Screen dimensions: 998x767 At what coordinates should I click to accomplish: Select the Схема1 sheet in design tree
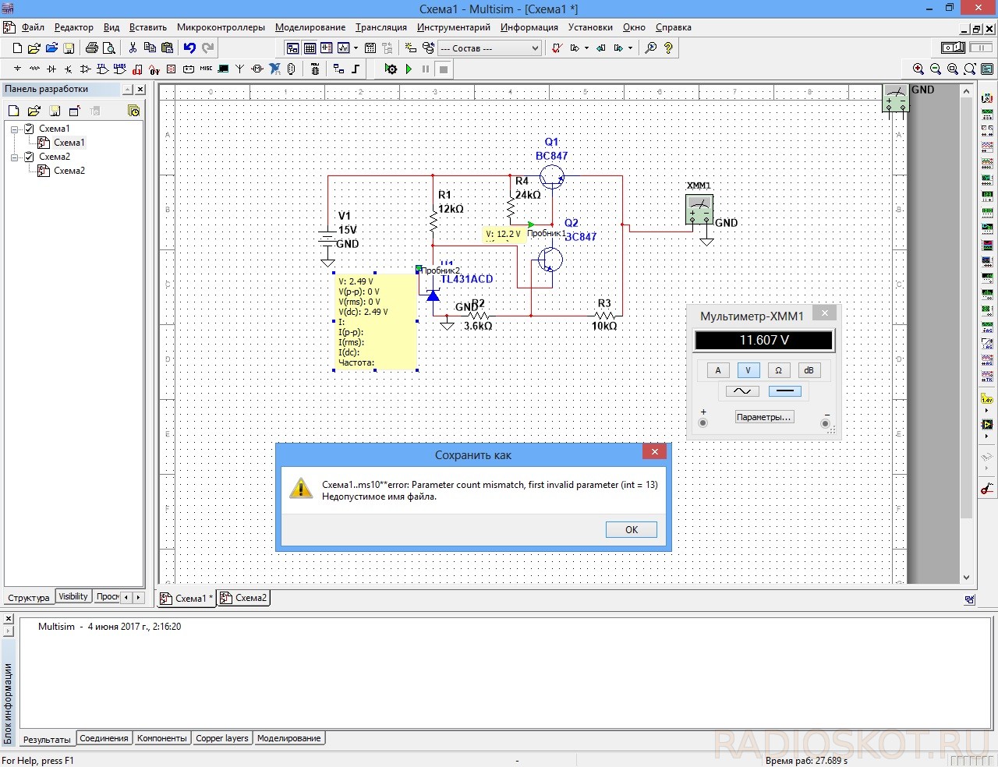[x=69, y=143]
